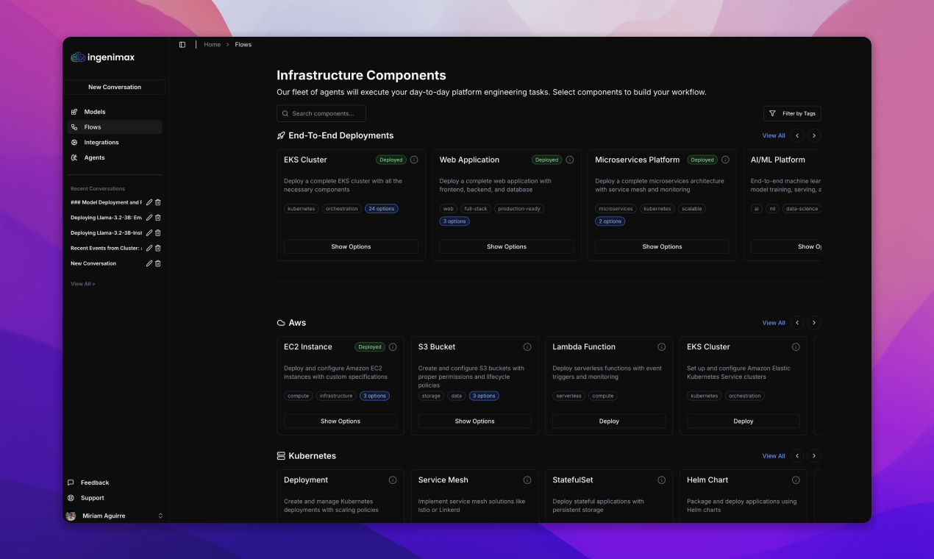Navigate to Integrations in the sidebar
The image size is (934, 559).
coord(101,143)
